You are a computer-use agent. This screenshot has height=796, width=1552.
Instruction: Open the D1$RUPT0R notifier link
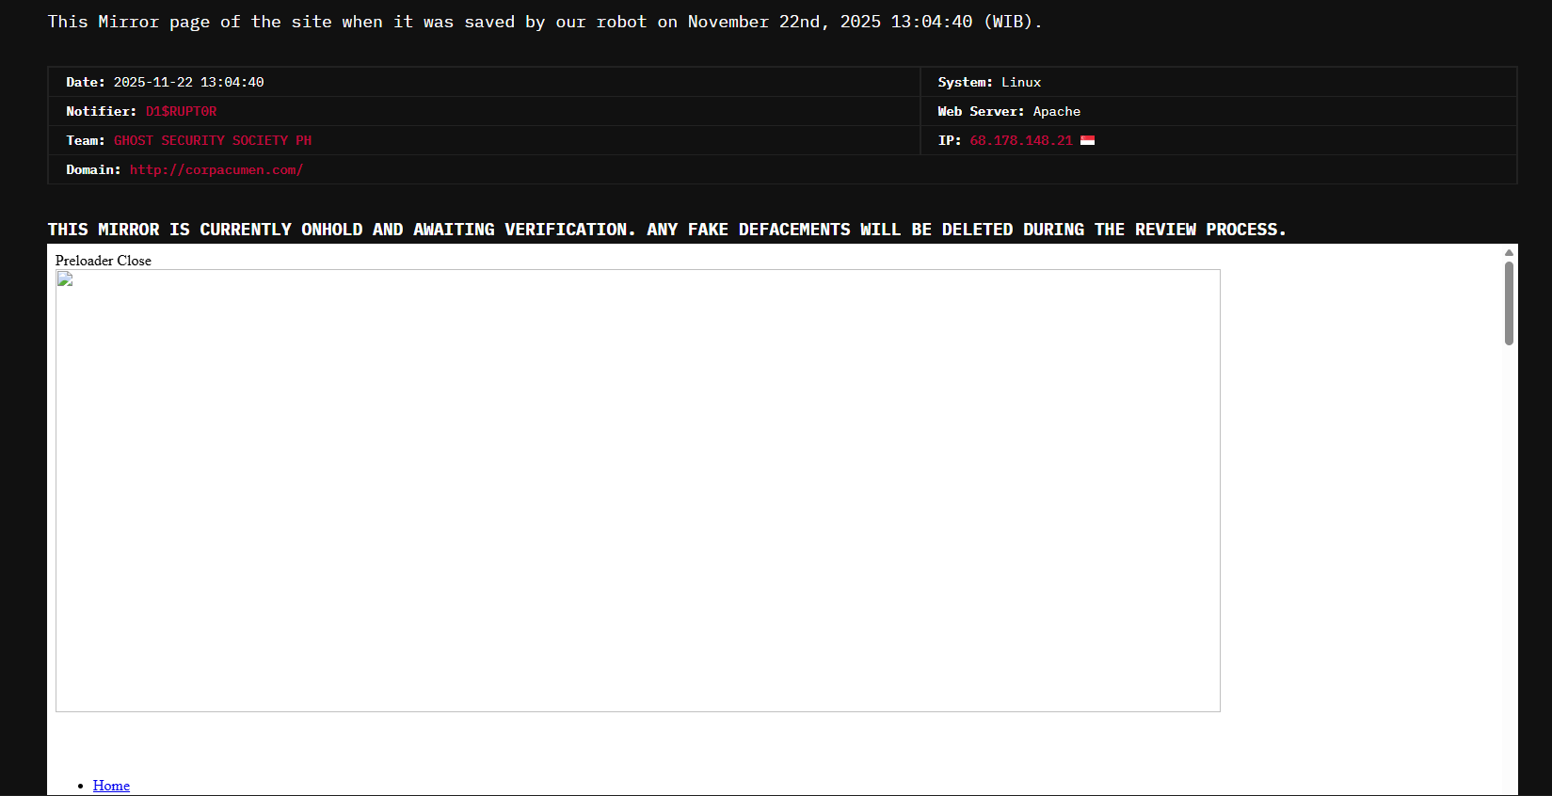(181, 111)
